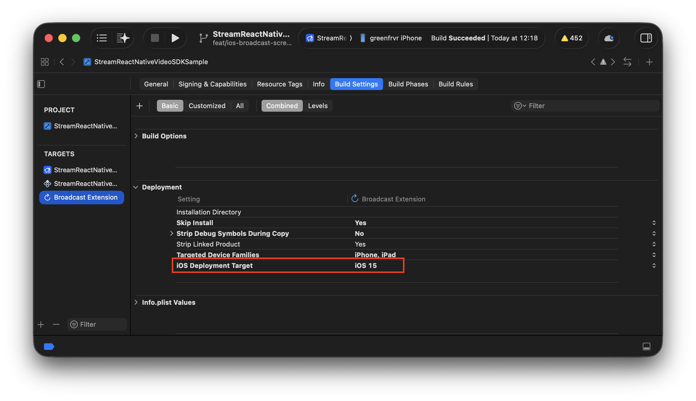Run the app with the play button

175,38
